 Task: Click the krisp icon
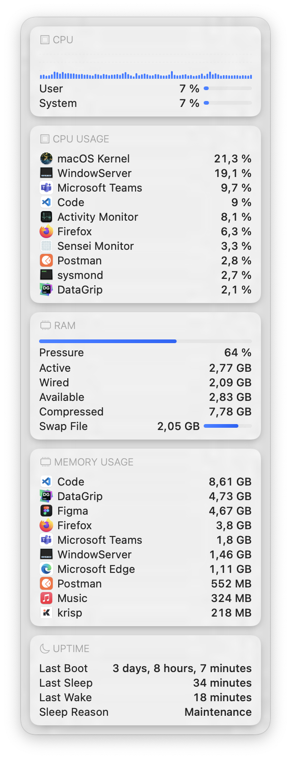click(x=47, y=612)
